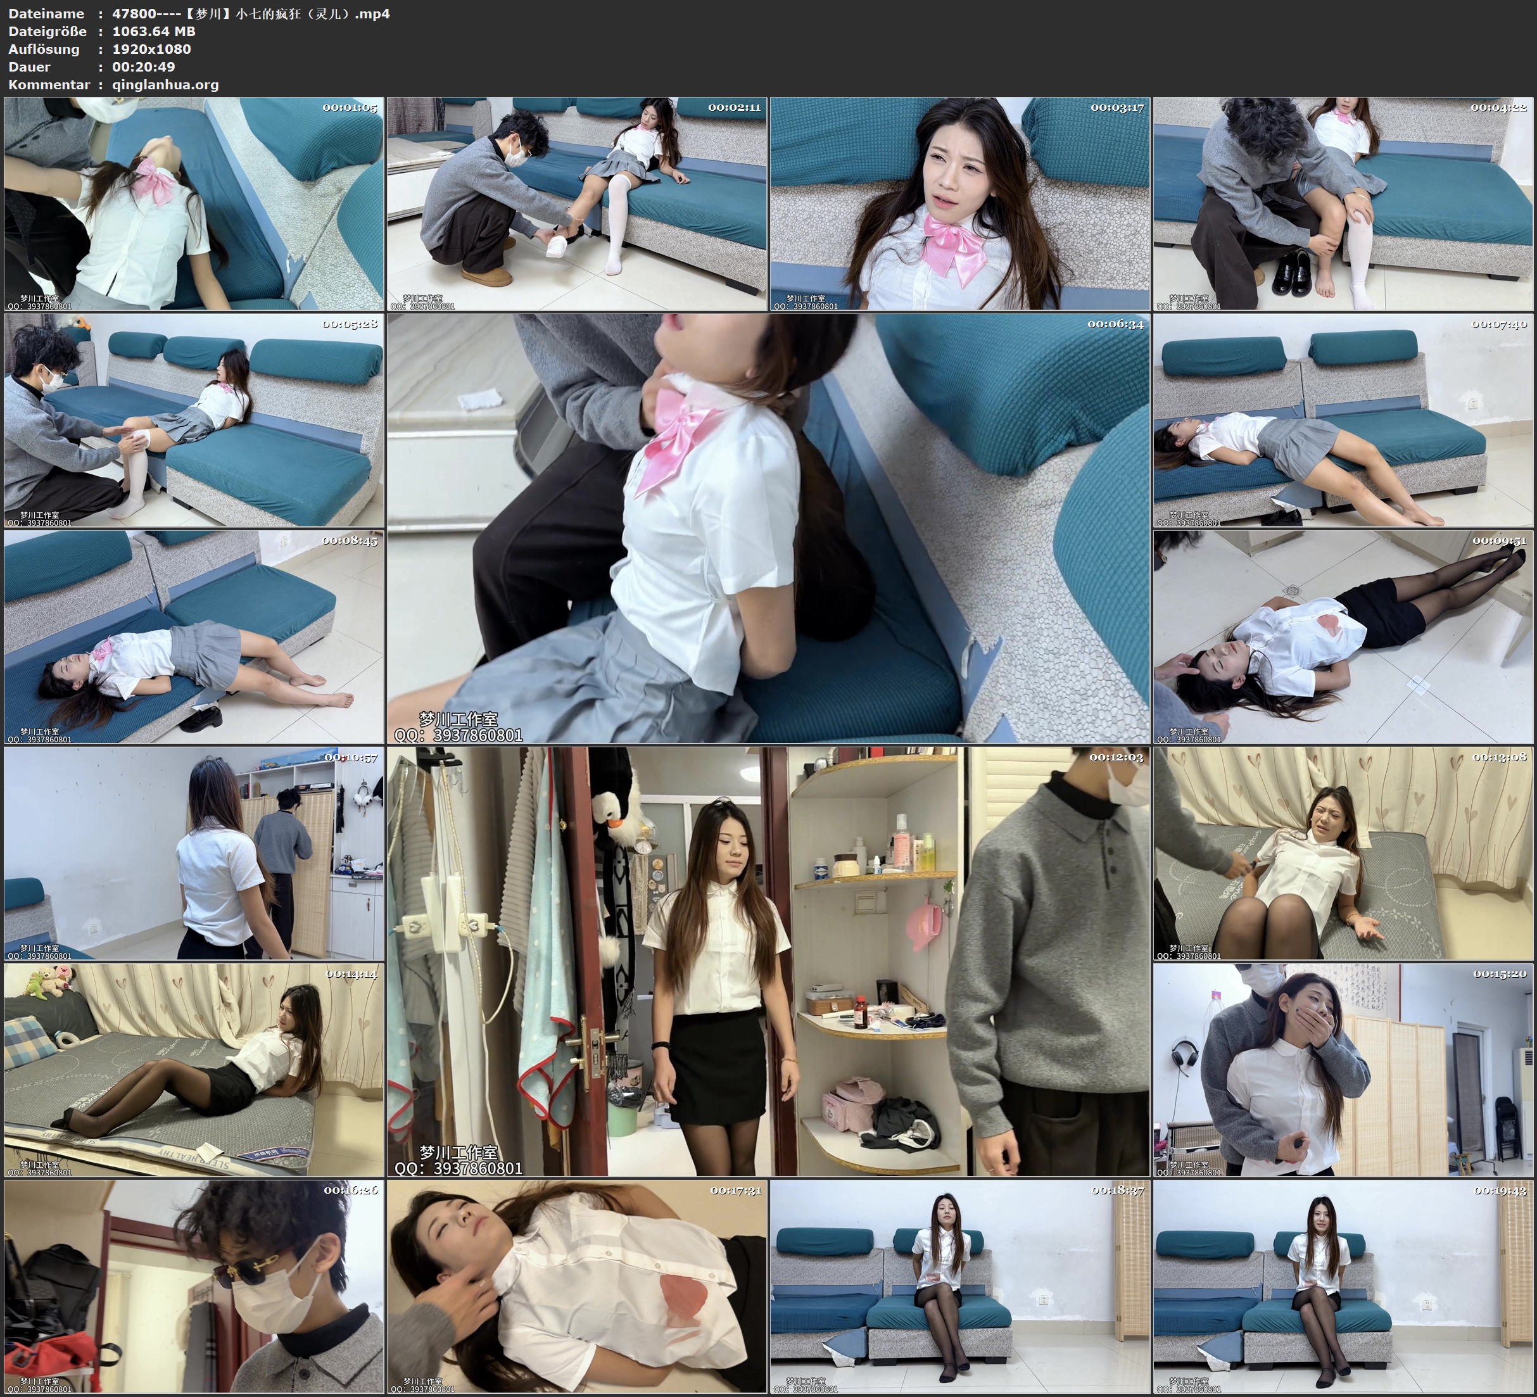Open the thumbnail timestamped 00:10:57
Viewport: 1537px width, 1397px height.
[194, 853]
